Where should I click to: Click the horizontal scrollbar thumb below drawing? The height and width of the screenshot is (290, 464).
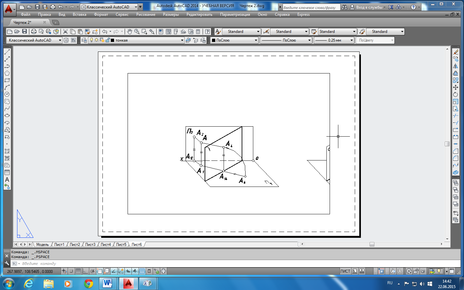pyautogui.click(x=372, y=244)
